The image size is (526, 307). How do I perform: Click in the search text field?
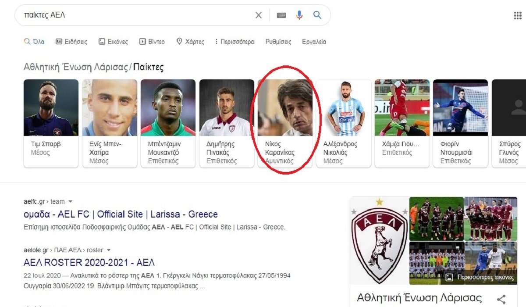pos(131,15)
